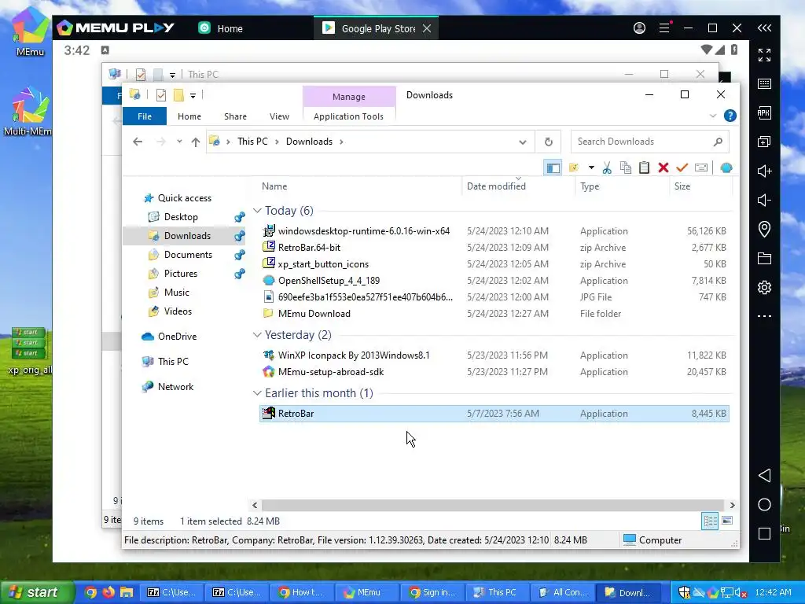Click the APK install icon in MEmu sidebar
The height and width of the screenshot is (604, 805).
(764, 113)
